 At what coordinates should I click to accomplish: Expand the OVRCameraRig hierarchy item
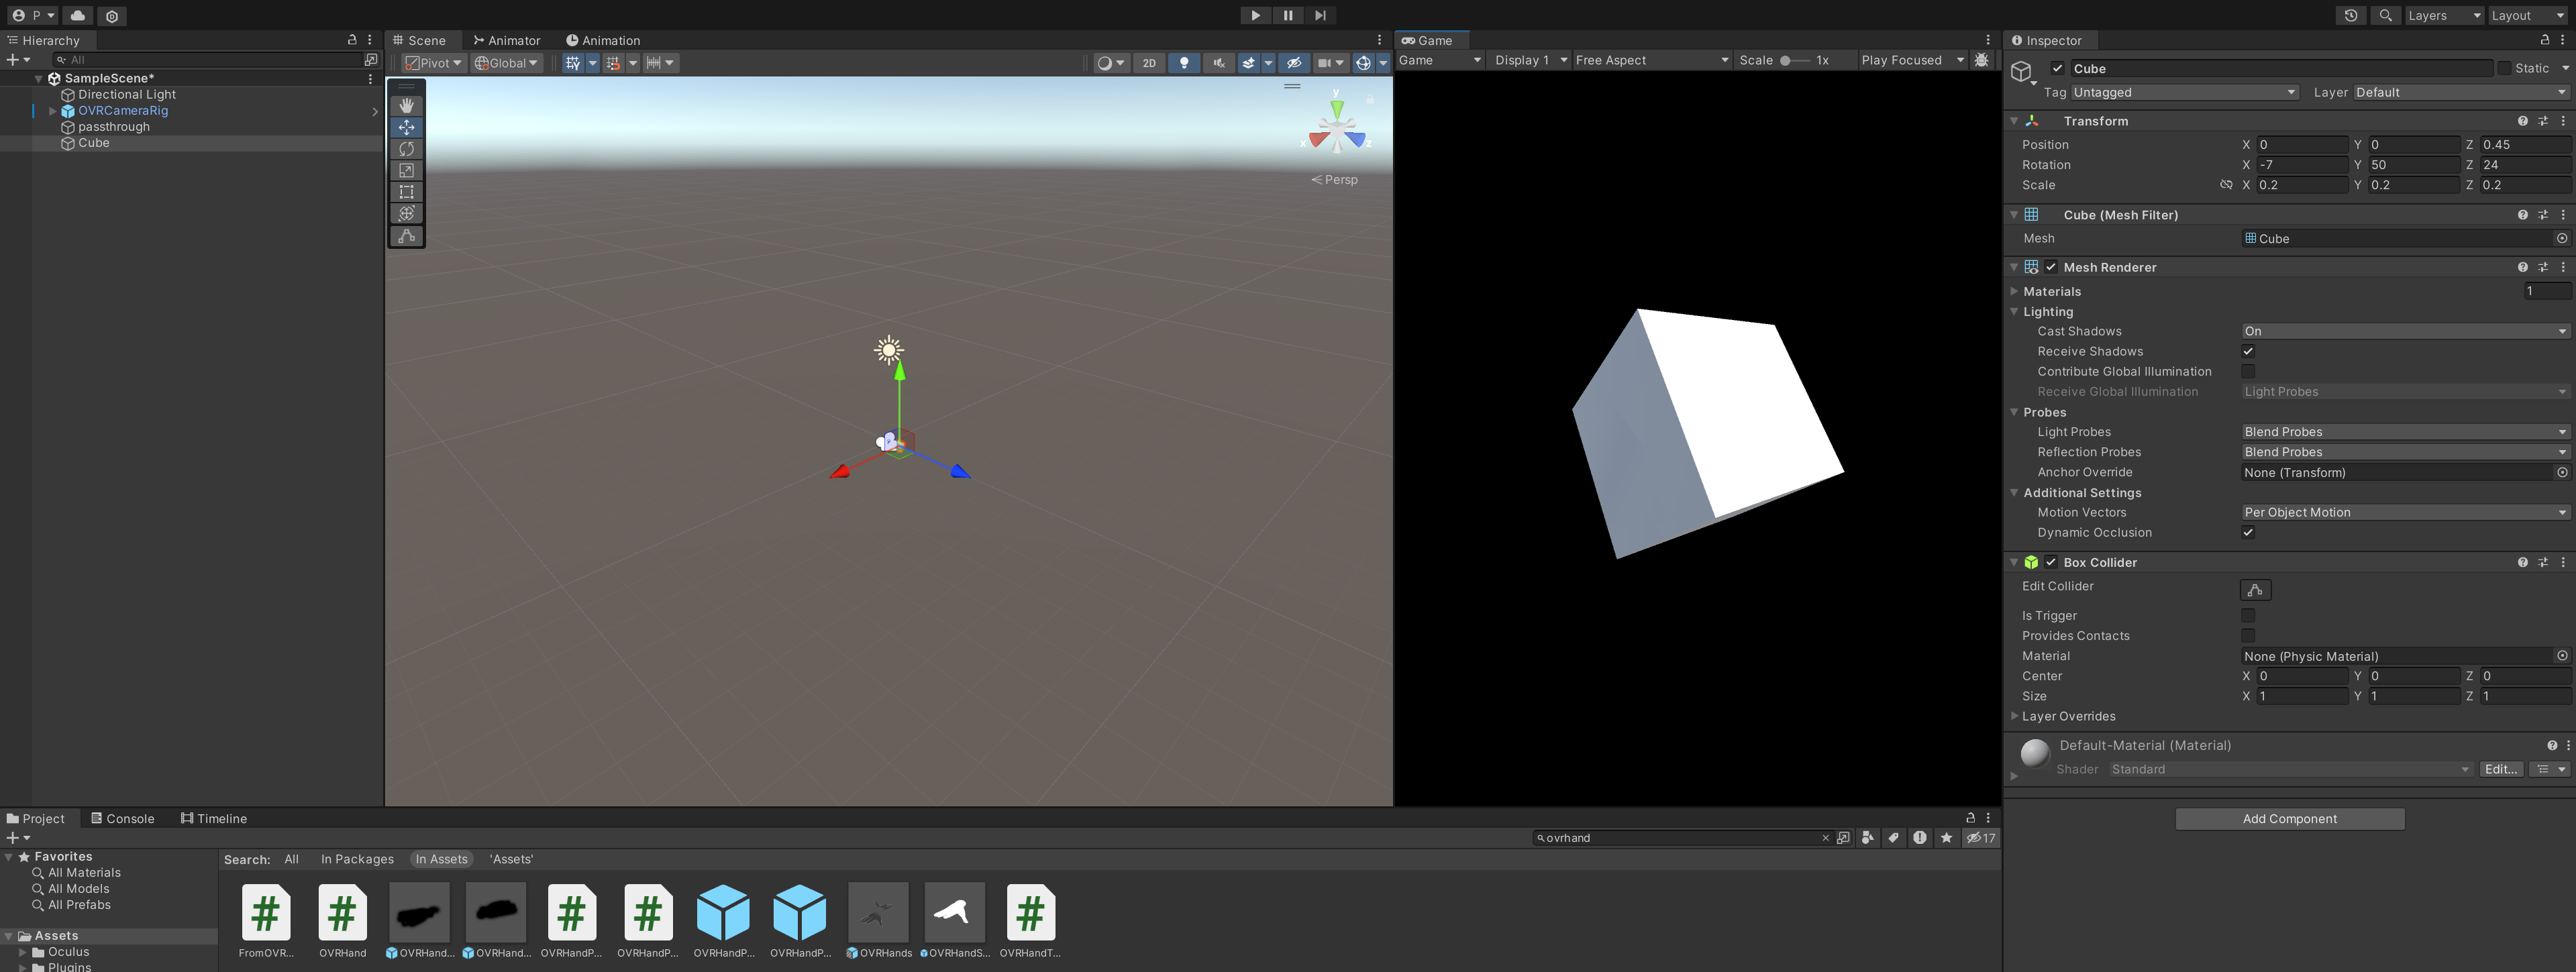[52, 111]
